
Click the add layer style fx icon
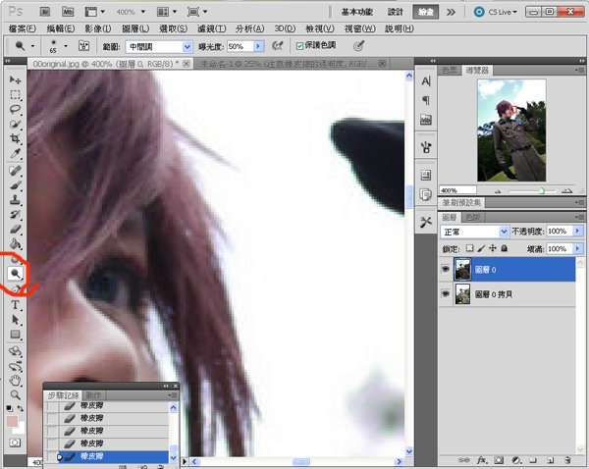482,460
